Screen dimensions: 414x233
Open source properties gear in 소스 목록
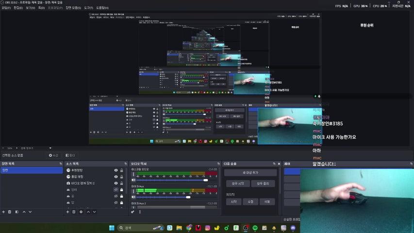81,212
